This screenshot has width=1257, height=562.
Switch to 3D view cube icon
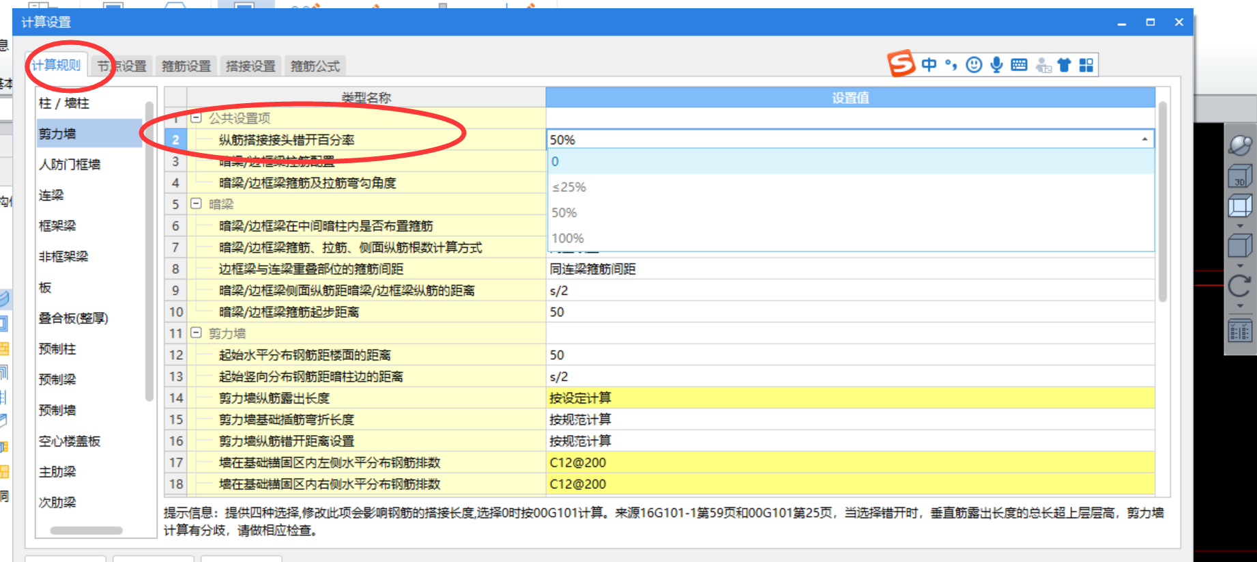point(1240,176)
